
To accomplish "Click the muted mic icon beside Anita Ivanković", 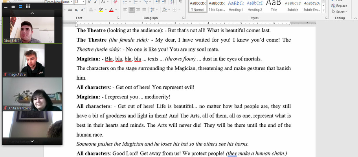I will click(5, 108).
